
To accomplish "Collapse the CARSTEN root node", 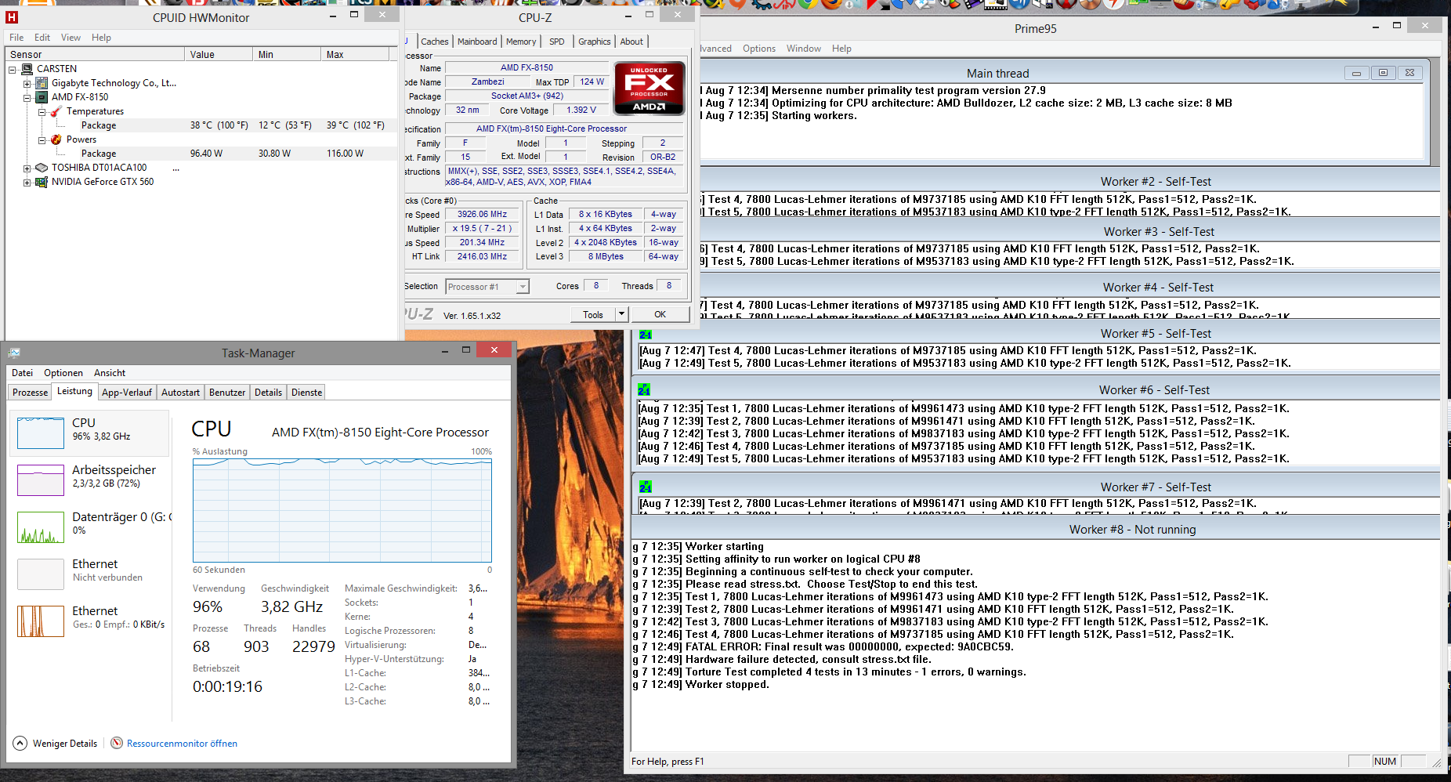I will click(x=13, y=69).
